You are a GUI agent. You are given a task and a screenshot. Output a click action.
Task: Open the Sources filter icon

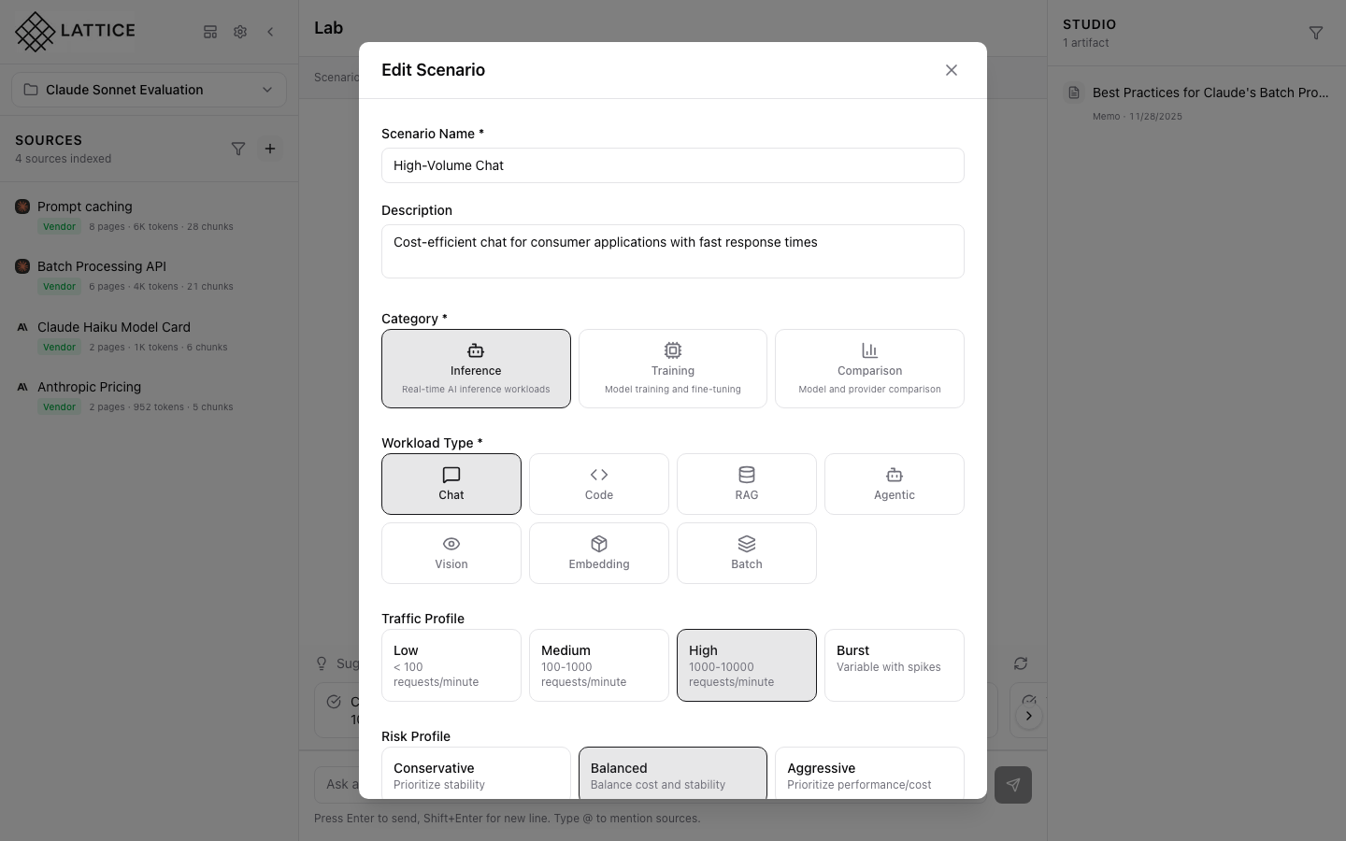pos(238,149)
